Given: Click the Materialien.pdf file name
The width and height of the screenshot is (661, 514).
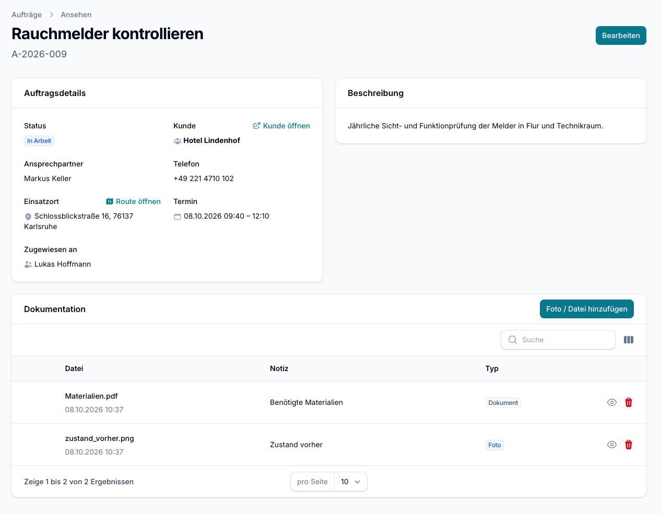Looking at the screenshot, I should pos(91,396).
